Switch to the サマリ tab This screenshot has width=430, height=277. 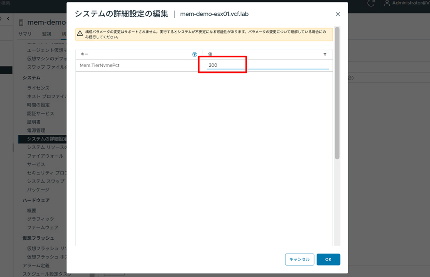[x=25, y=34]
